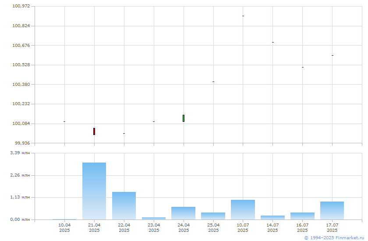Click the volume bar for 24.04 2025
Screen dimensions: 368x241
point(183,213)
